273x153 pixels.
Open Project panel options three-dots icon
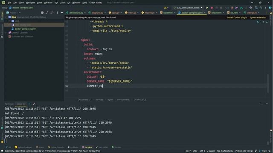pyautogui.click(x=57, y=13)
